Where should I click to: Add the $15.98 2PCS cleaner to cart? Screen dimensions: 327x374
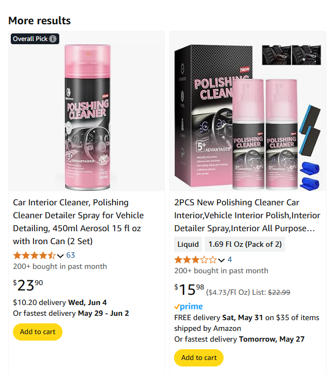click(x=199, y=358)
